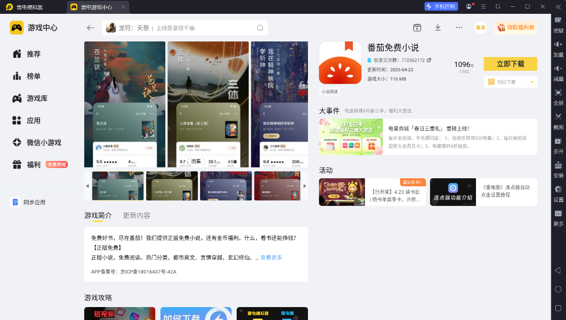Toggle 全屏 fullscreen mode
This screenshot has height=320, width=566.
coord(558,97)
